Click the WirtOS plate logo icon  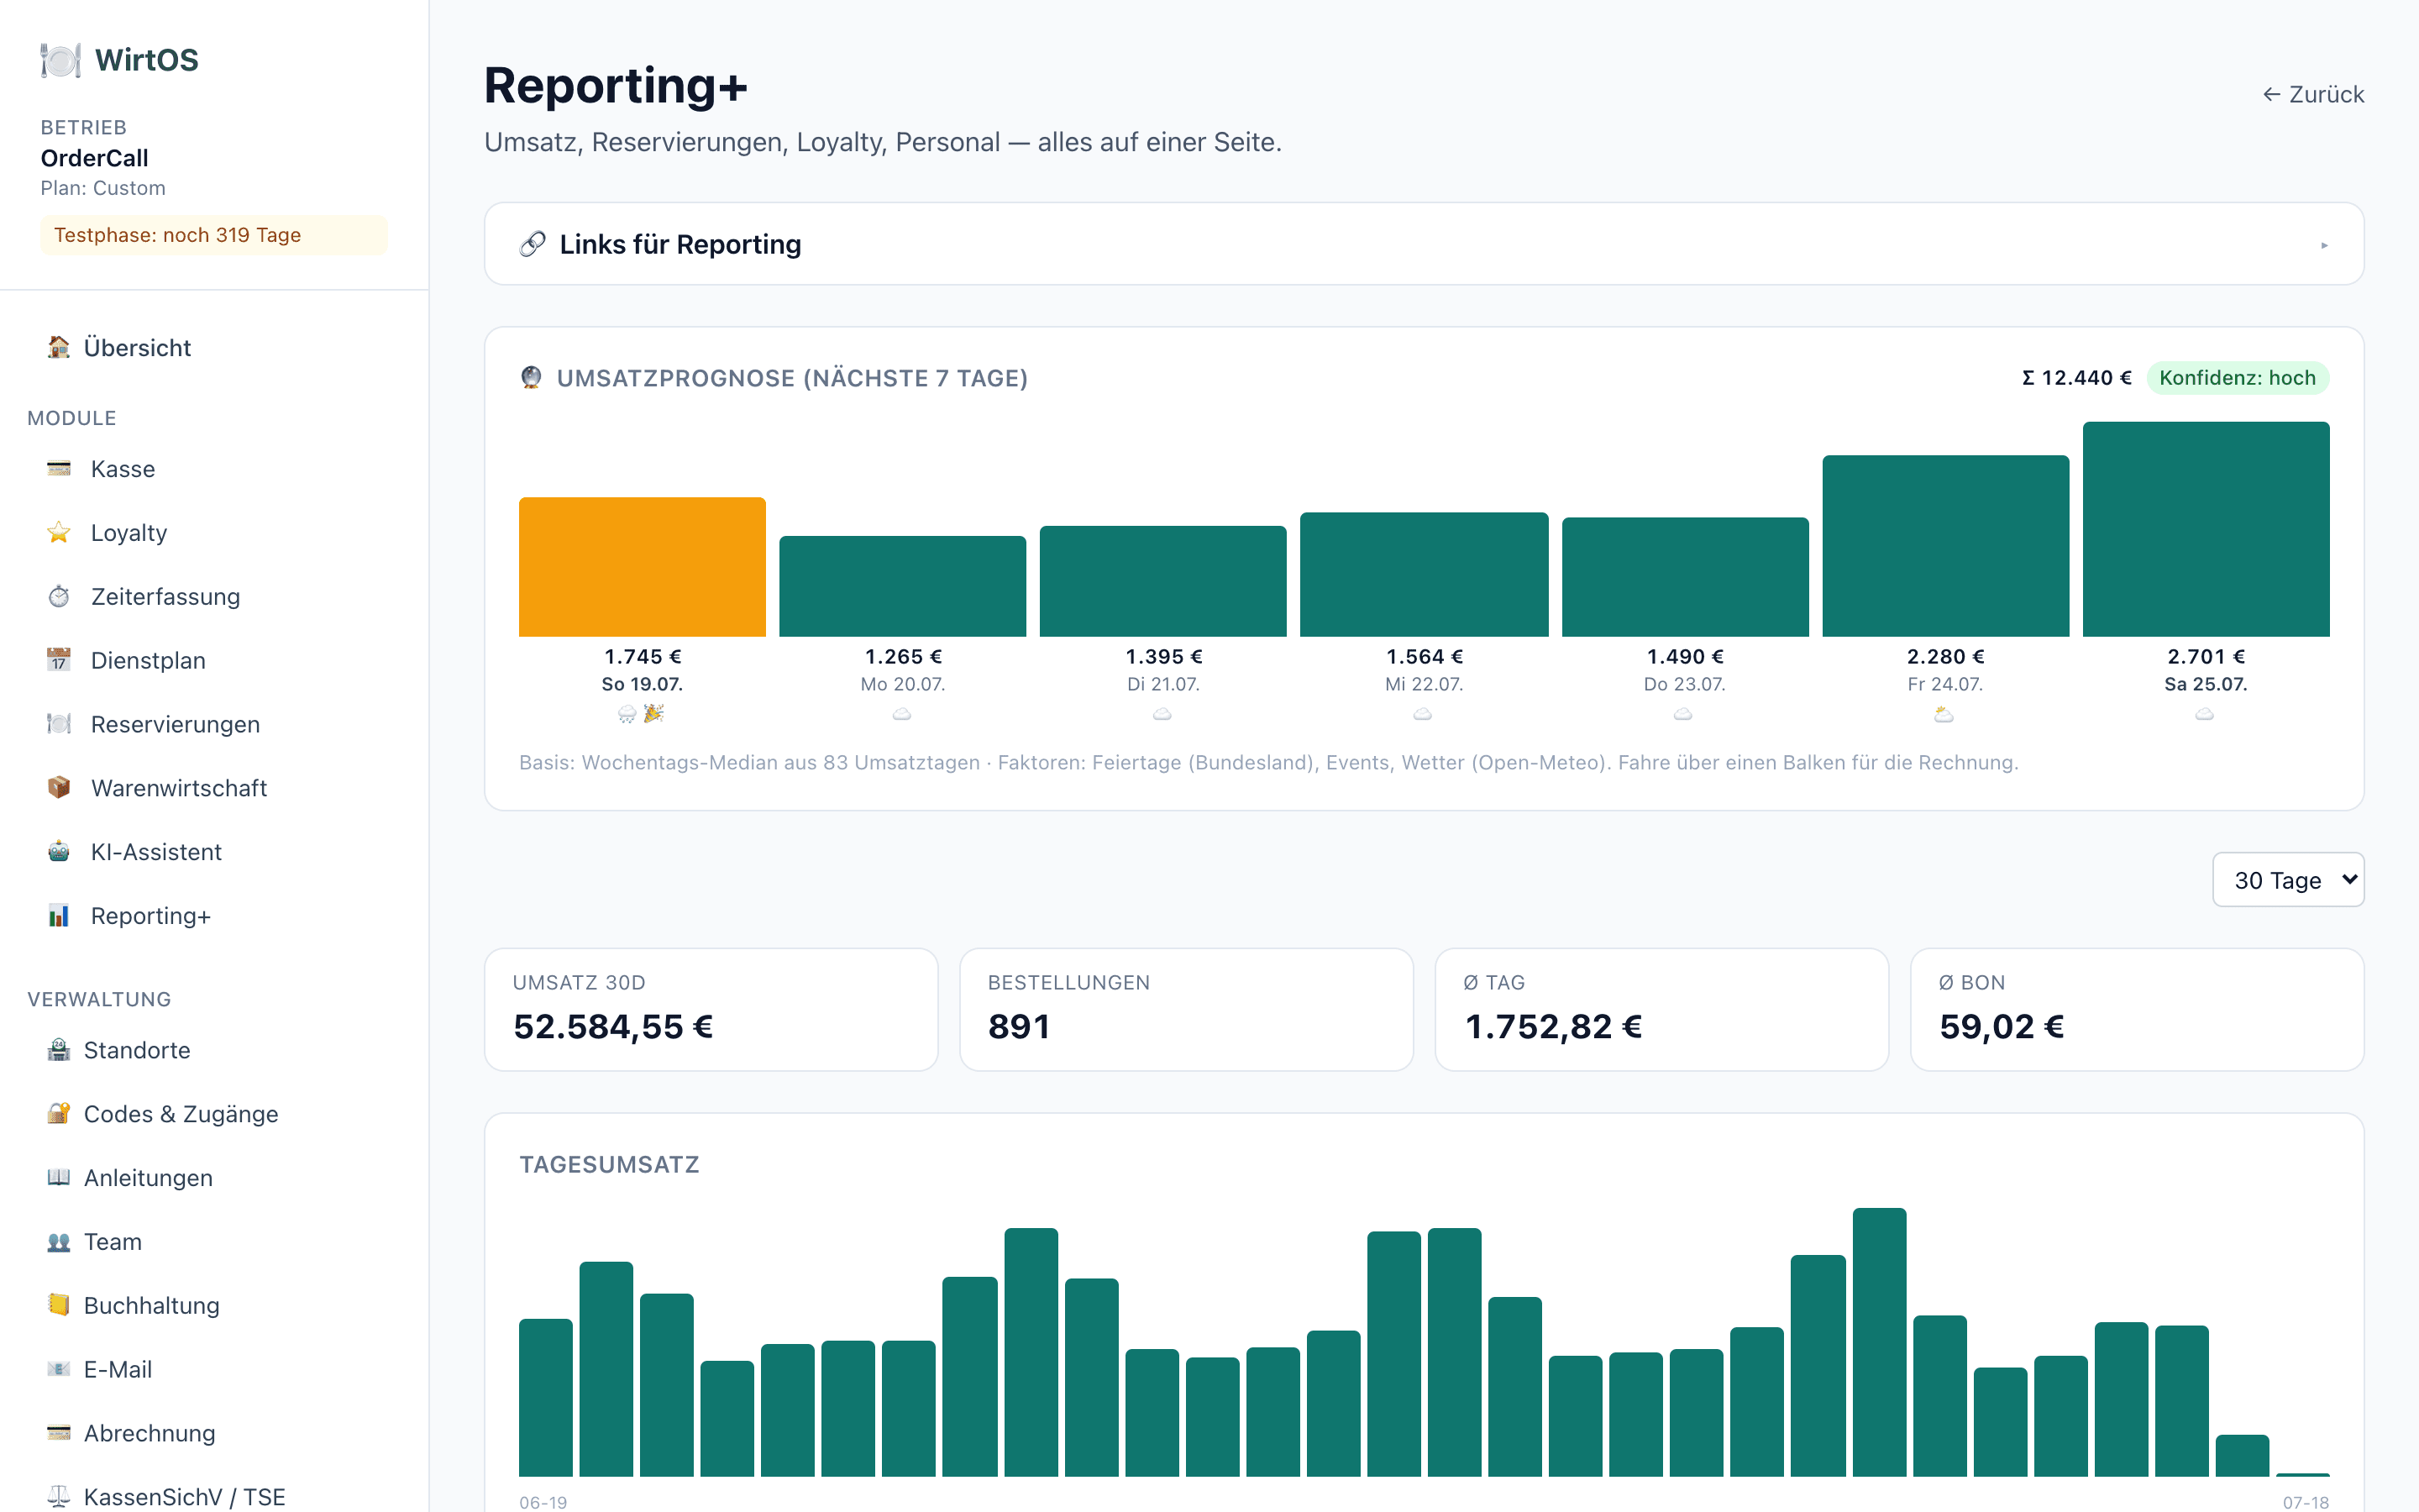pos(60,60)
